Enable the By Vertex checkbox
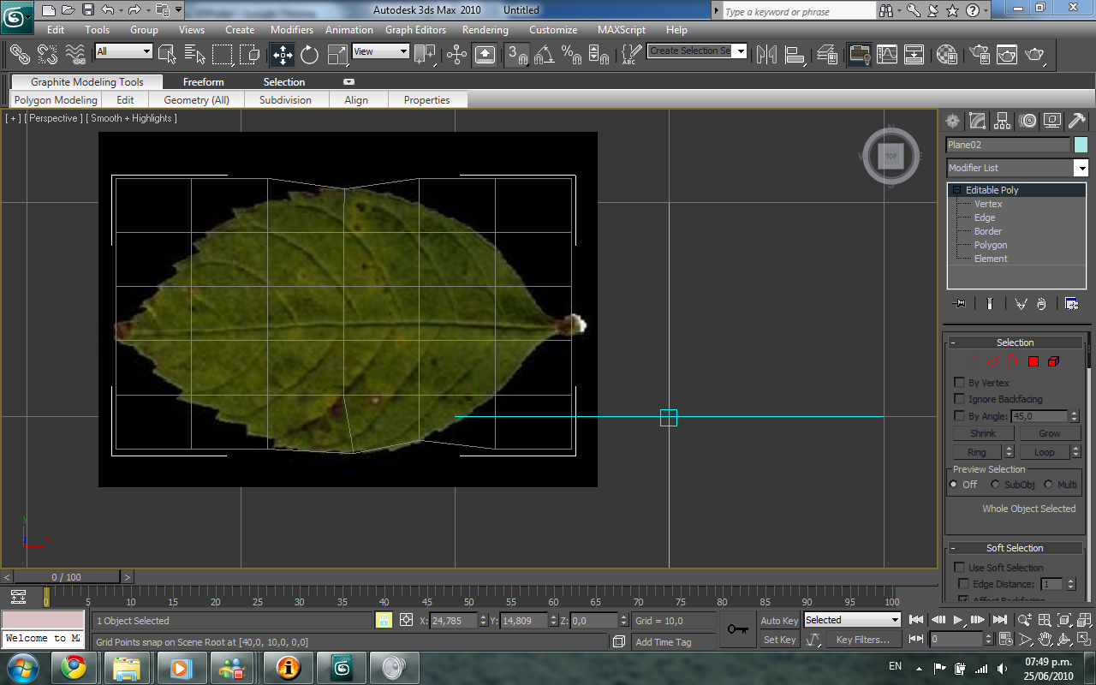 [959, 383]
